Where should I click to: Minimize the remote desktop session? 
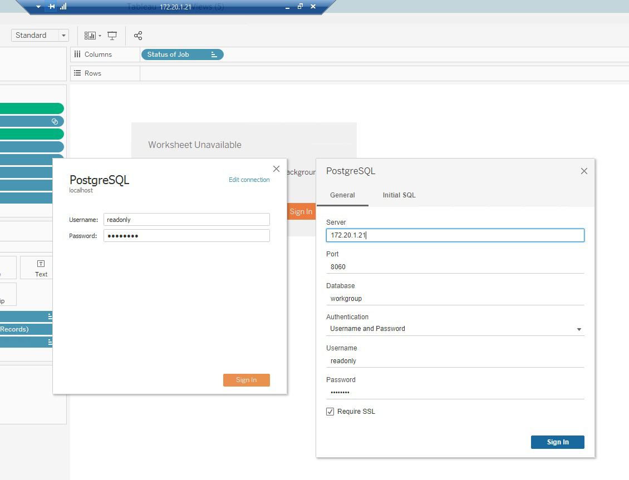click(x=287, y=7)
